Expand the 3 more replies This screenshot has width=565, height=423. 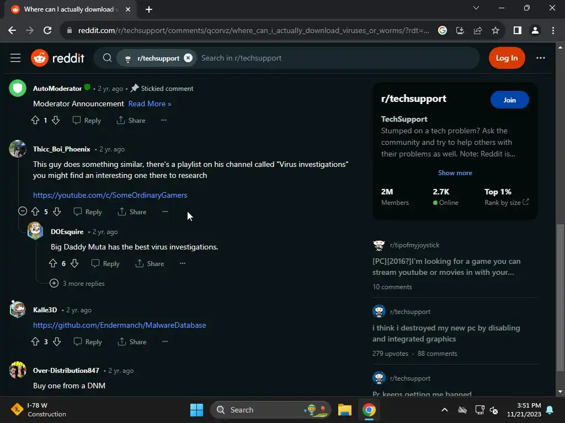77,284
